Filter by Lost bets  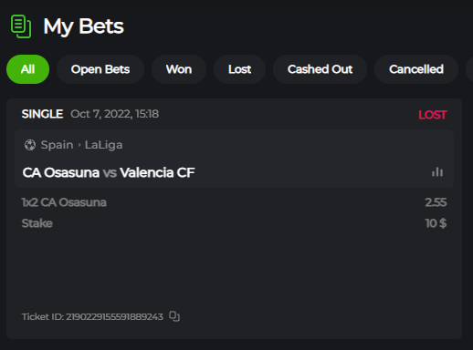click(x=240, y=69)
